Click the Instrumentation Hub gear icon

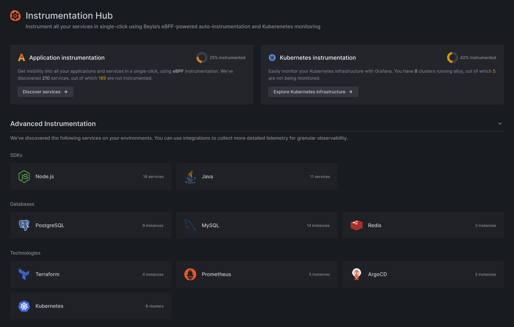click(x=15, y=15)
